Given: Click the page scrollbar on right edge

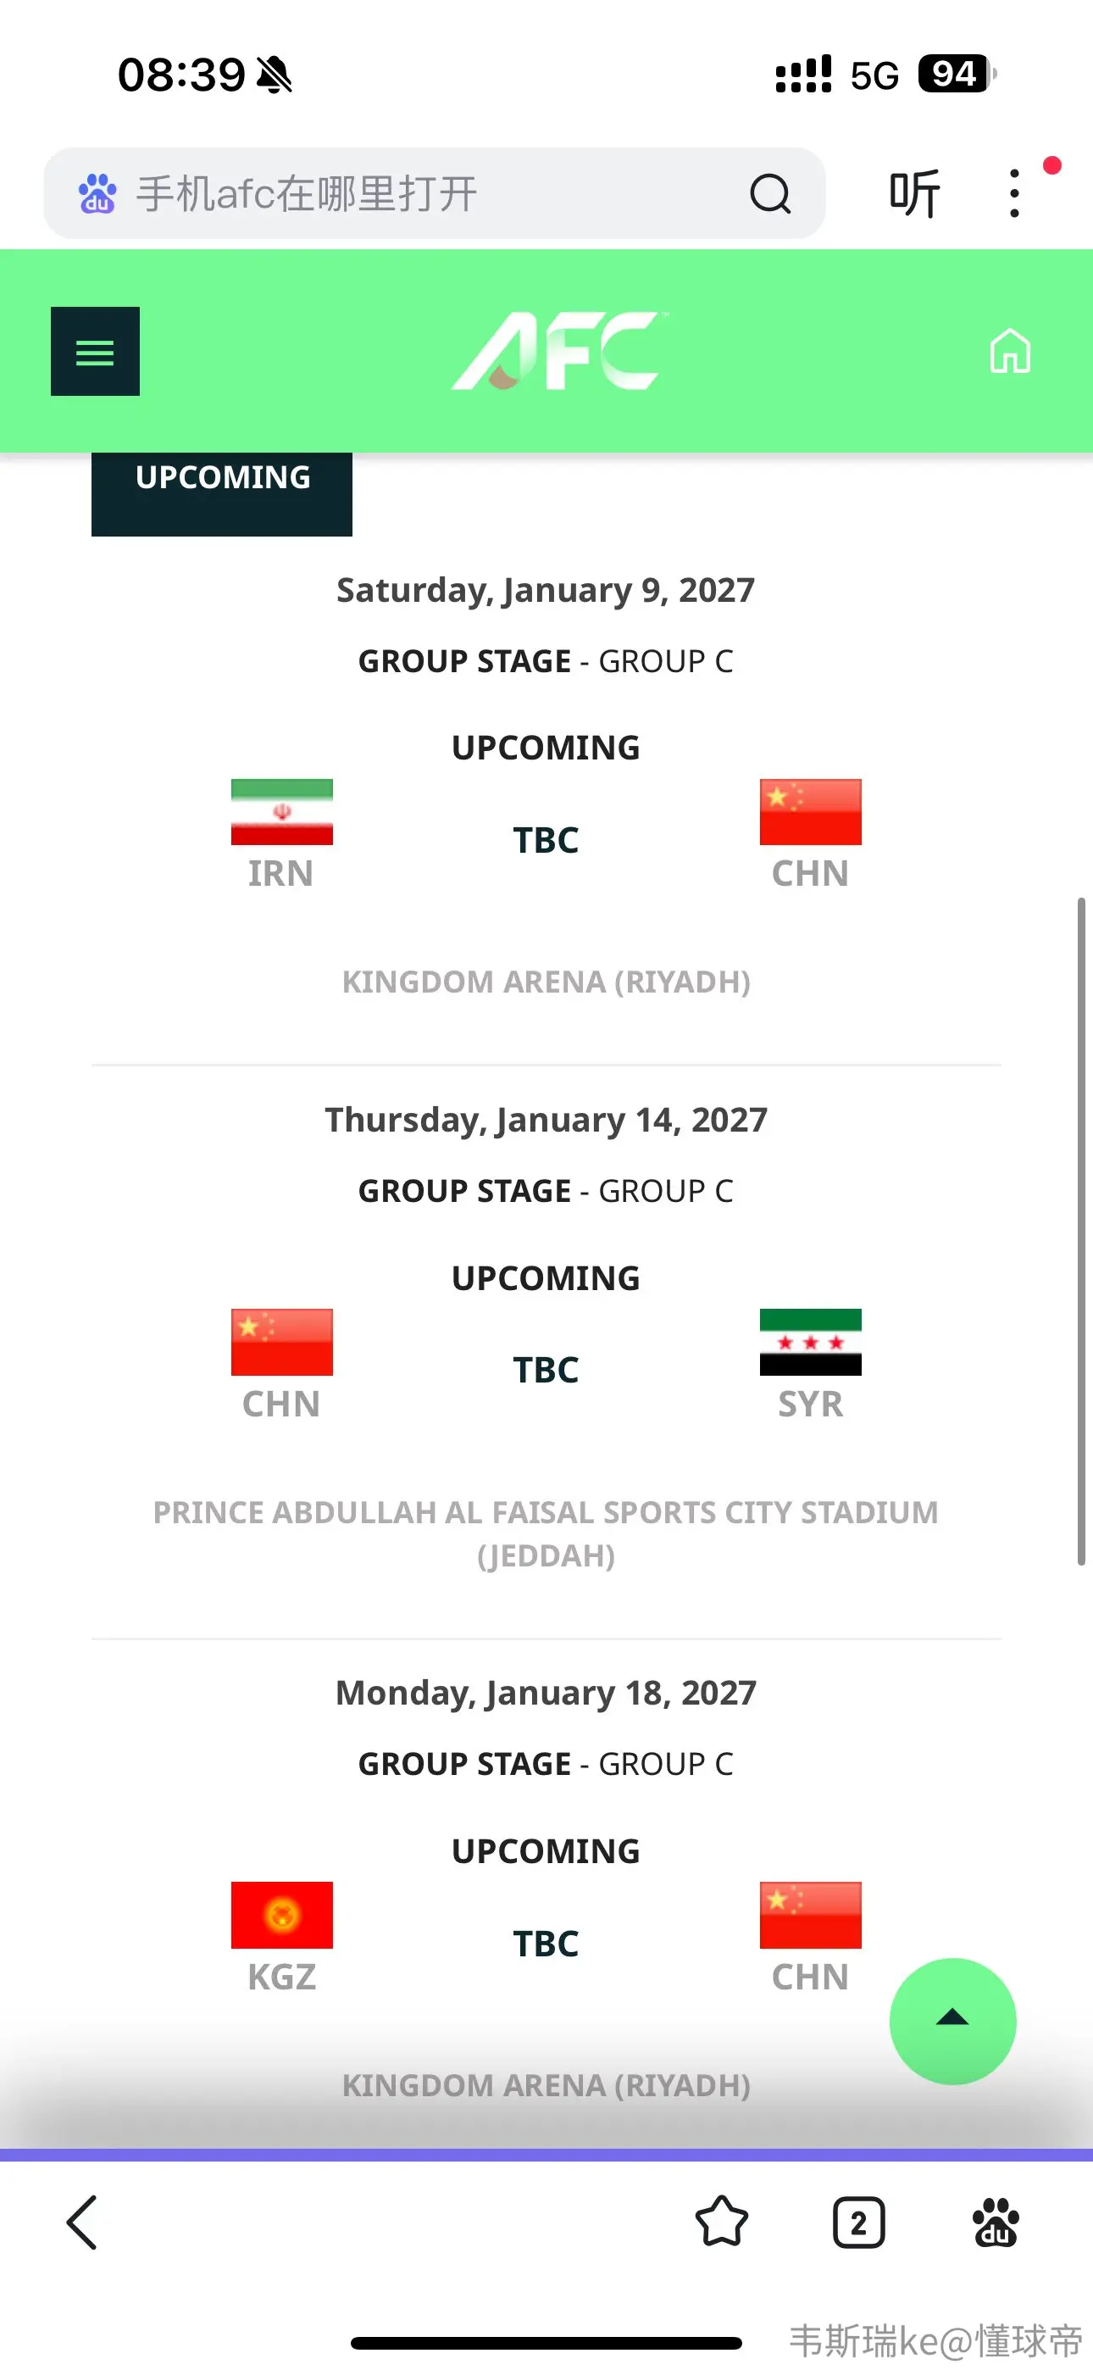Looking at the screenshot, I should (x=1081, y=1231).
